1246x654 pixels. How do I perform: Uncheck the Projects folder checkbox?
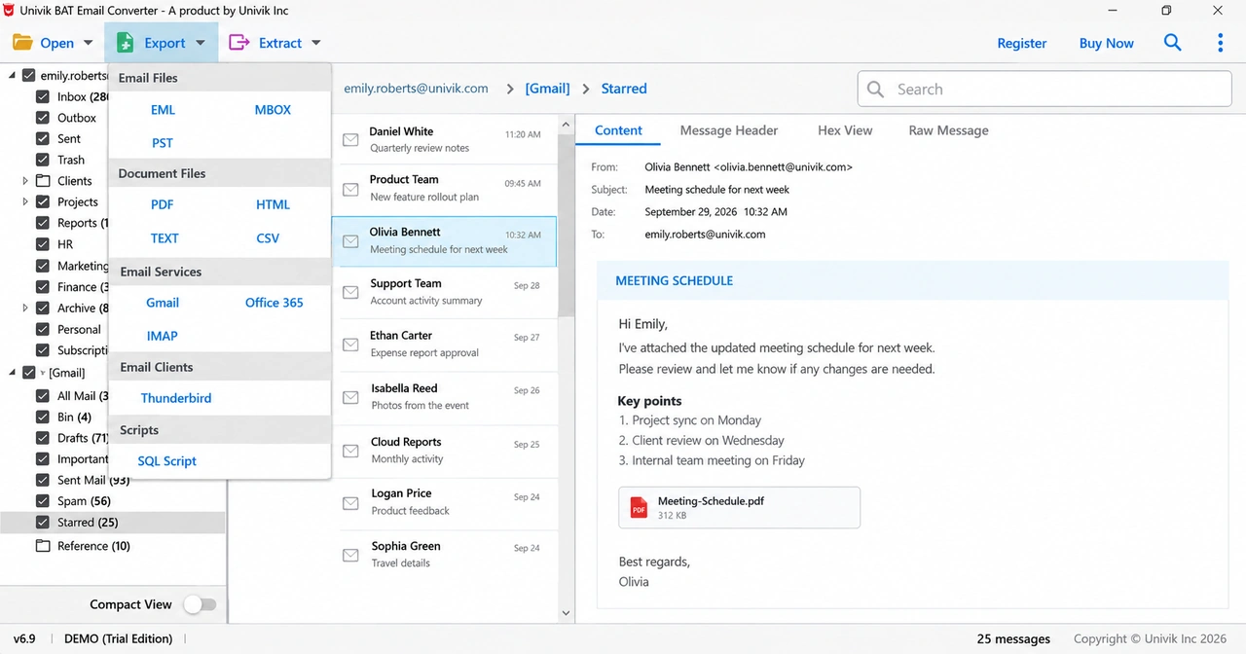click(43, 202)
